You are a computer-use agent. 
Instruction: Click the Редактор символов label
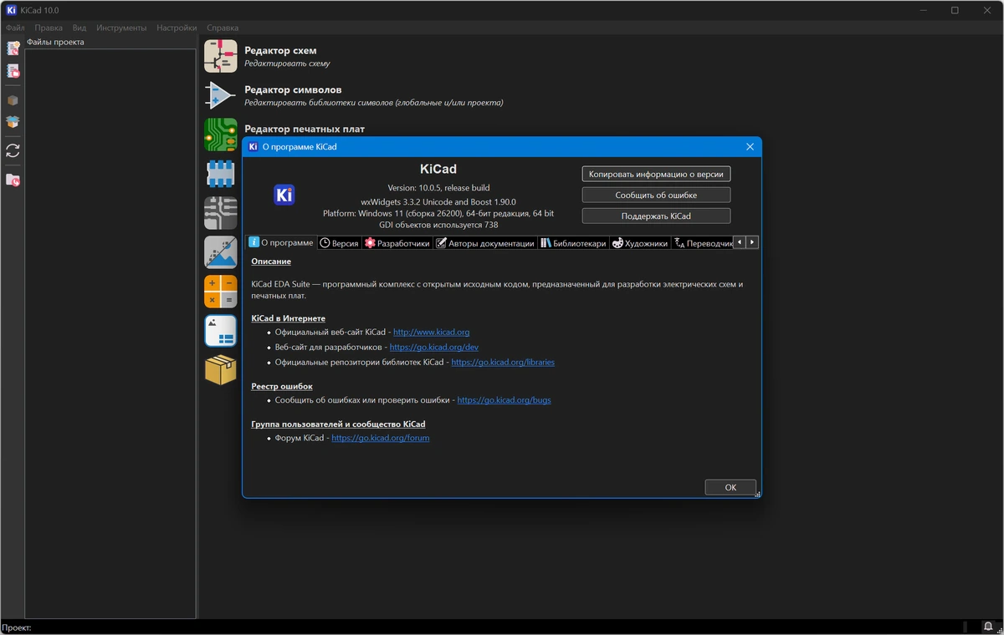click(x=293, y=89)
